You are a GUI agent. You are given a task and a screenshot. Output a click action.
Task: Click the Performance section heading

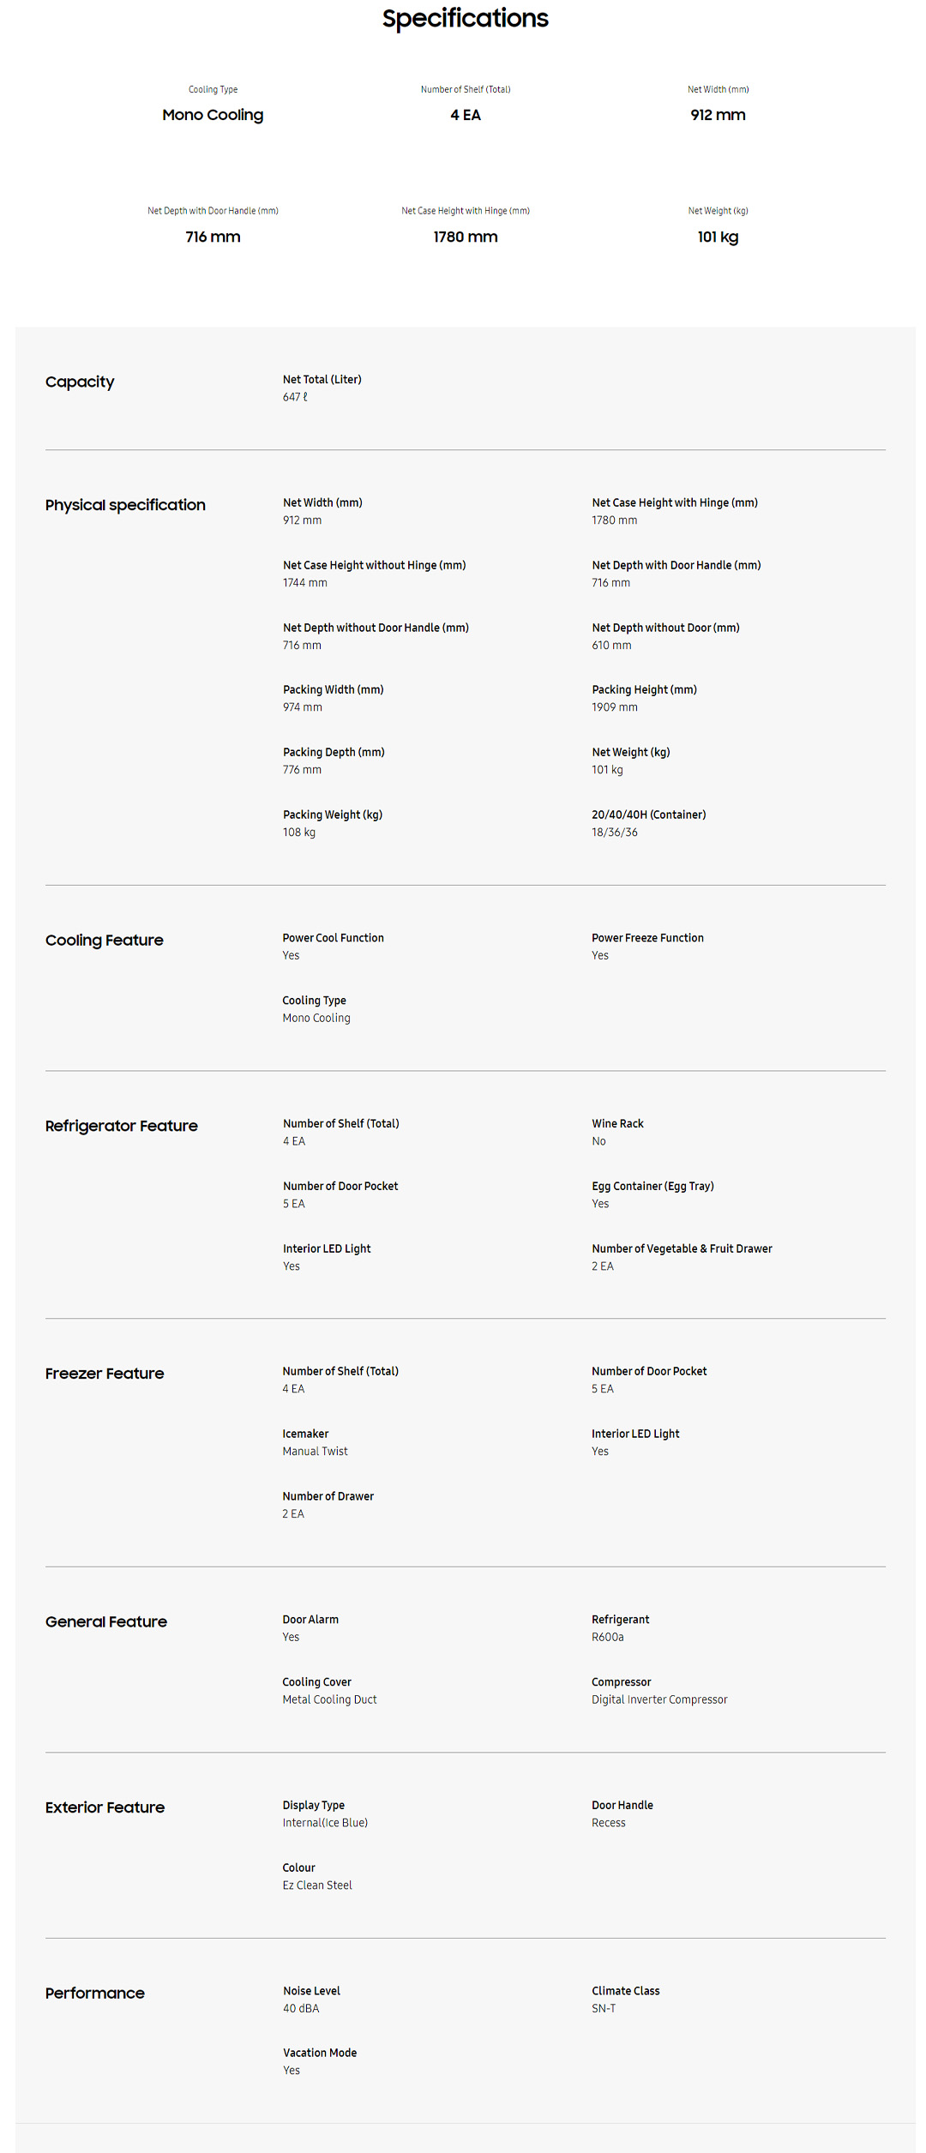[95, 1994]
